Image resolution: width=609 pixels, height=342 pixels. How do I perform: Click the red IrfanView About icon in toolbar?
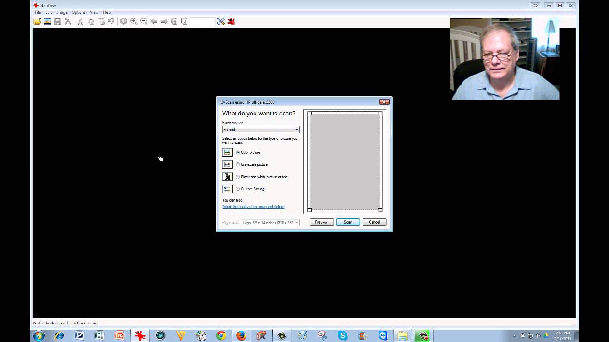(x=231, y=21)
